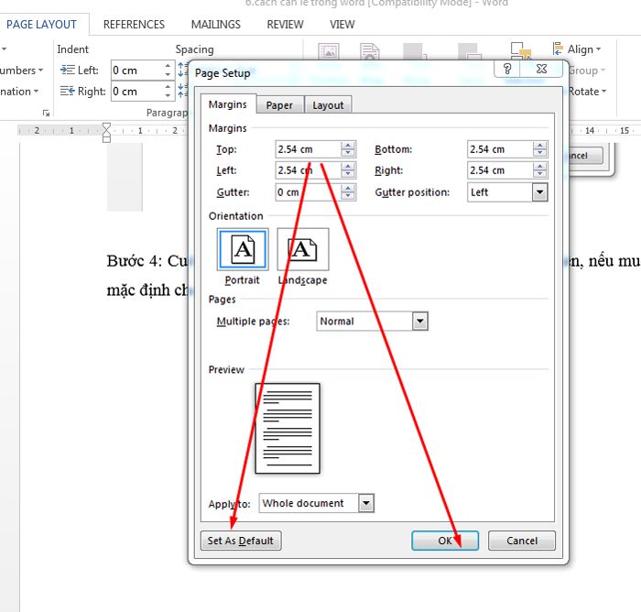The width and height of the screenshot is (641, 612).
Task: Select the Landscape orientation icon
Action: coord(302,250)
